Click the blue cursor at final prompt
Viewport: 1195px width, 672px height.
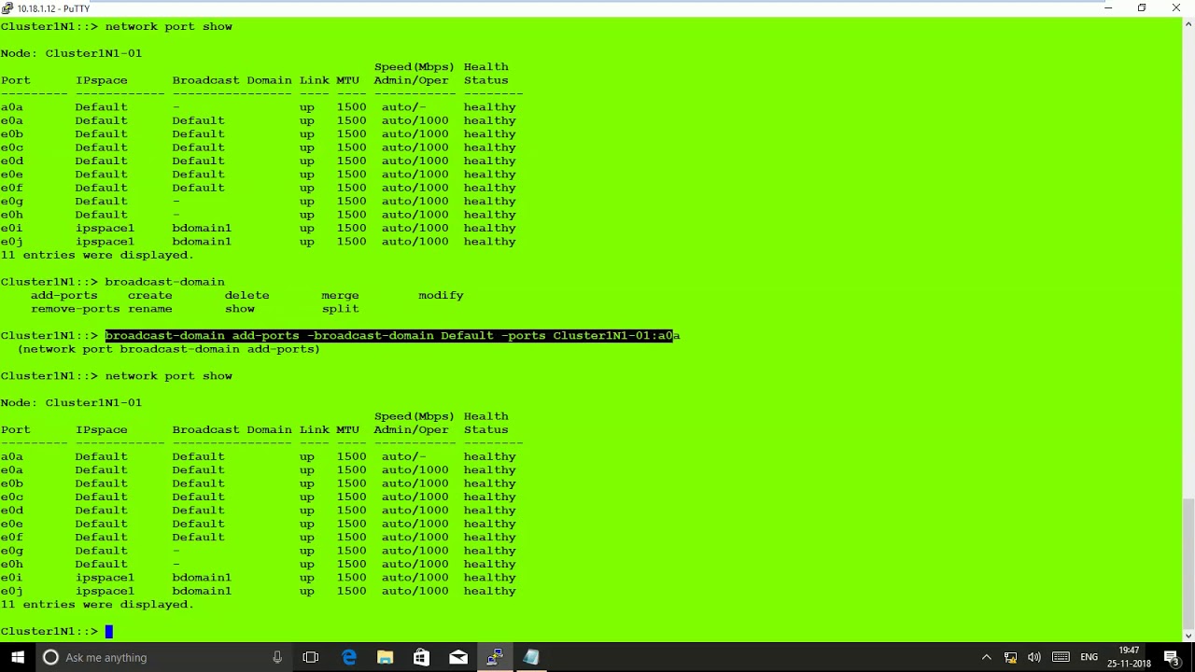pyautogui.click(x=108, y=632)
